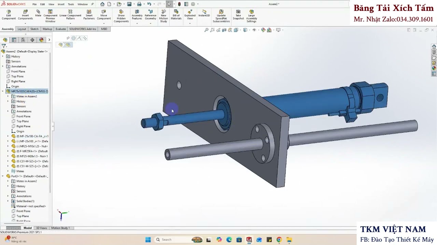The image size is (437, 245).
Task: Open the Assembly Features tool
Action: [137, 15]
